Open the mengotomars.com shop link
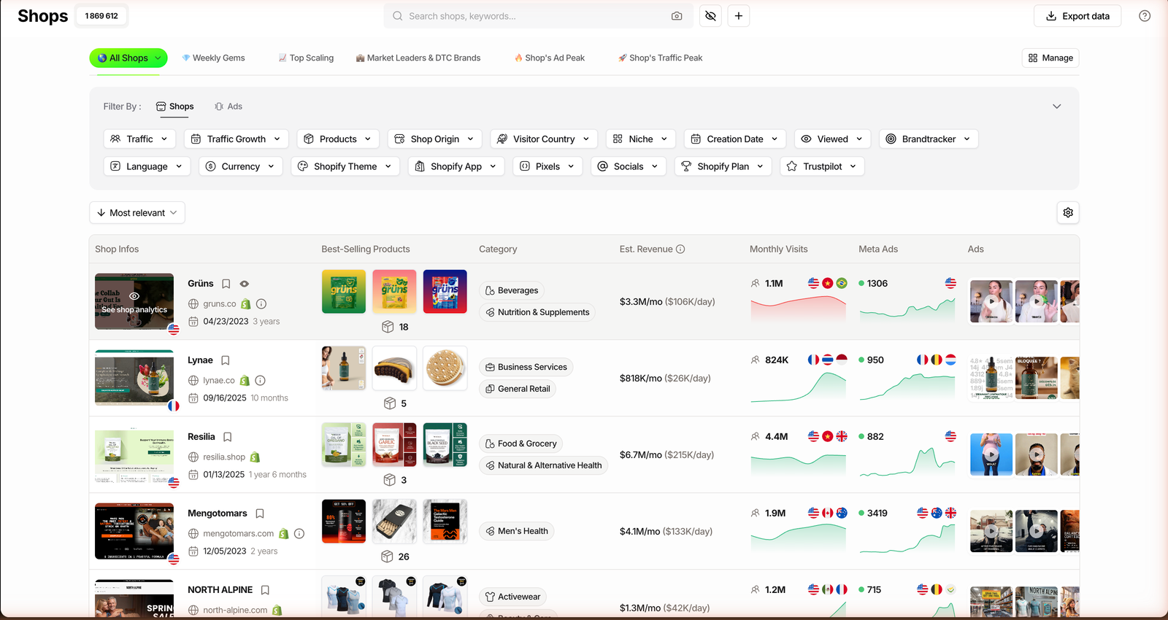Viewport: 1168px width, 620px height. point(239,534)
